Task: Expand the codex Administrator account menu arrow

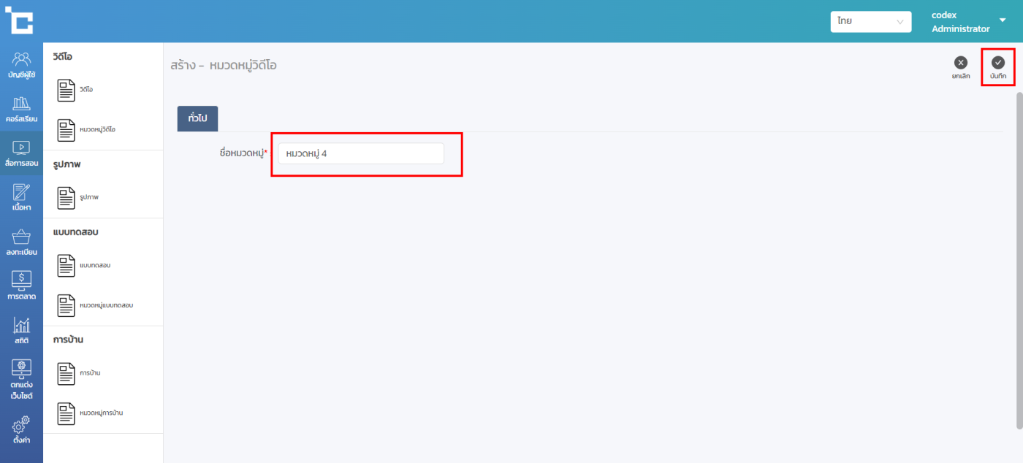Action: 1003,20
